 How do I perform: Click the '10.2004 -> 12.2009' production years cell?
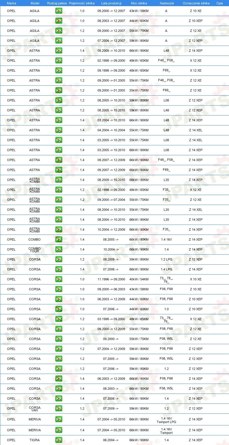coord(111,230)
